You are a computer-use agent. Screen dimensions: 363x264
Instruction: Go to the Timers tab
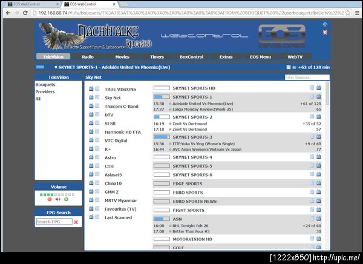click(x=157, y=57)
